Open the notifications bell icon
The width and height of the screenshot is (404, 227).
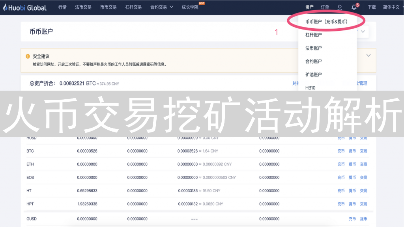(x=354, y=7)
